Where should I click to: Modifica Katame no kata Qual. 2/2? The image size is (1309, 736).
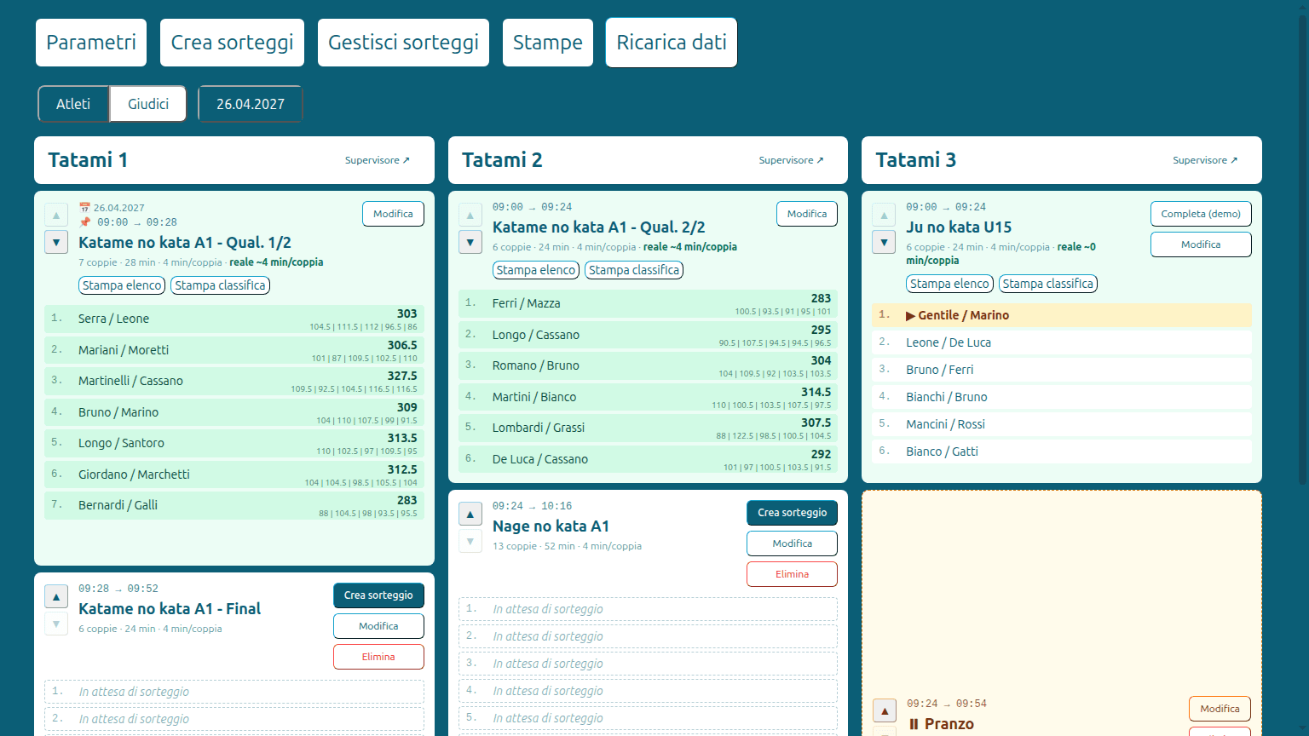pos(807,214)
